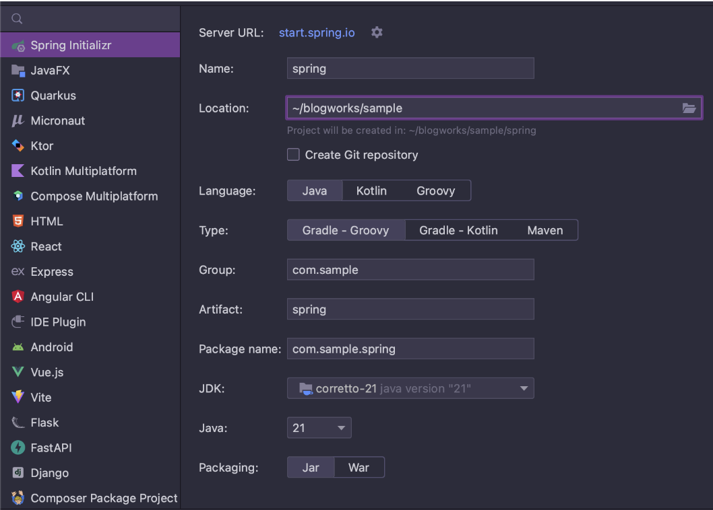
Task: Enable Create Git repository checkbox
Action: coord(293,154)
